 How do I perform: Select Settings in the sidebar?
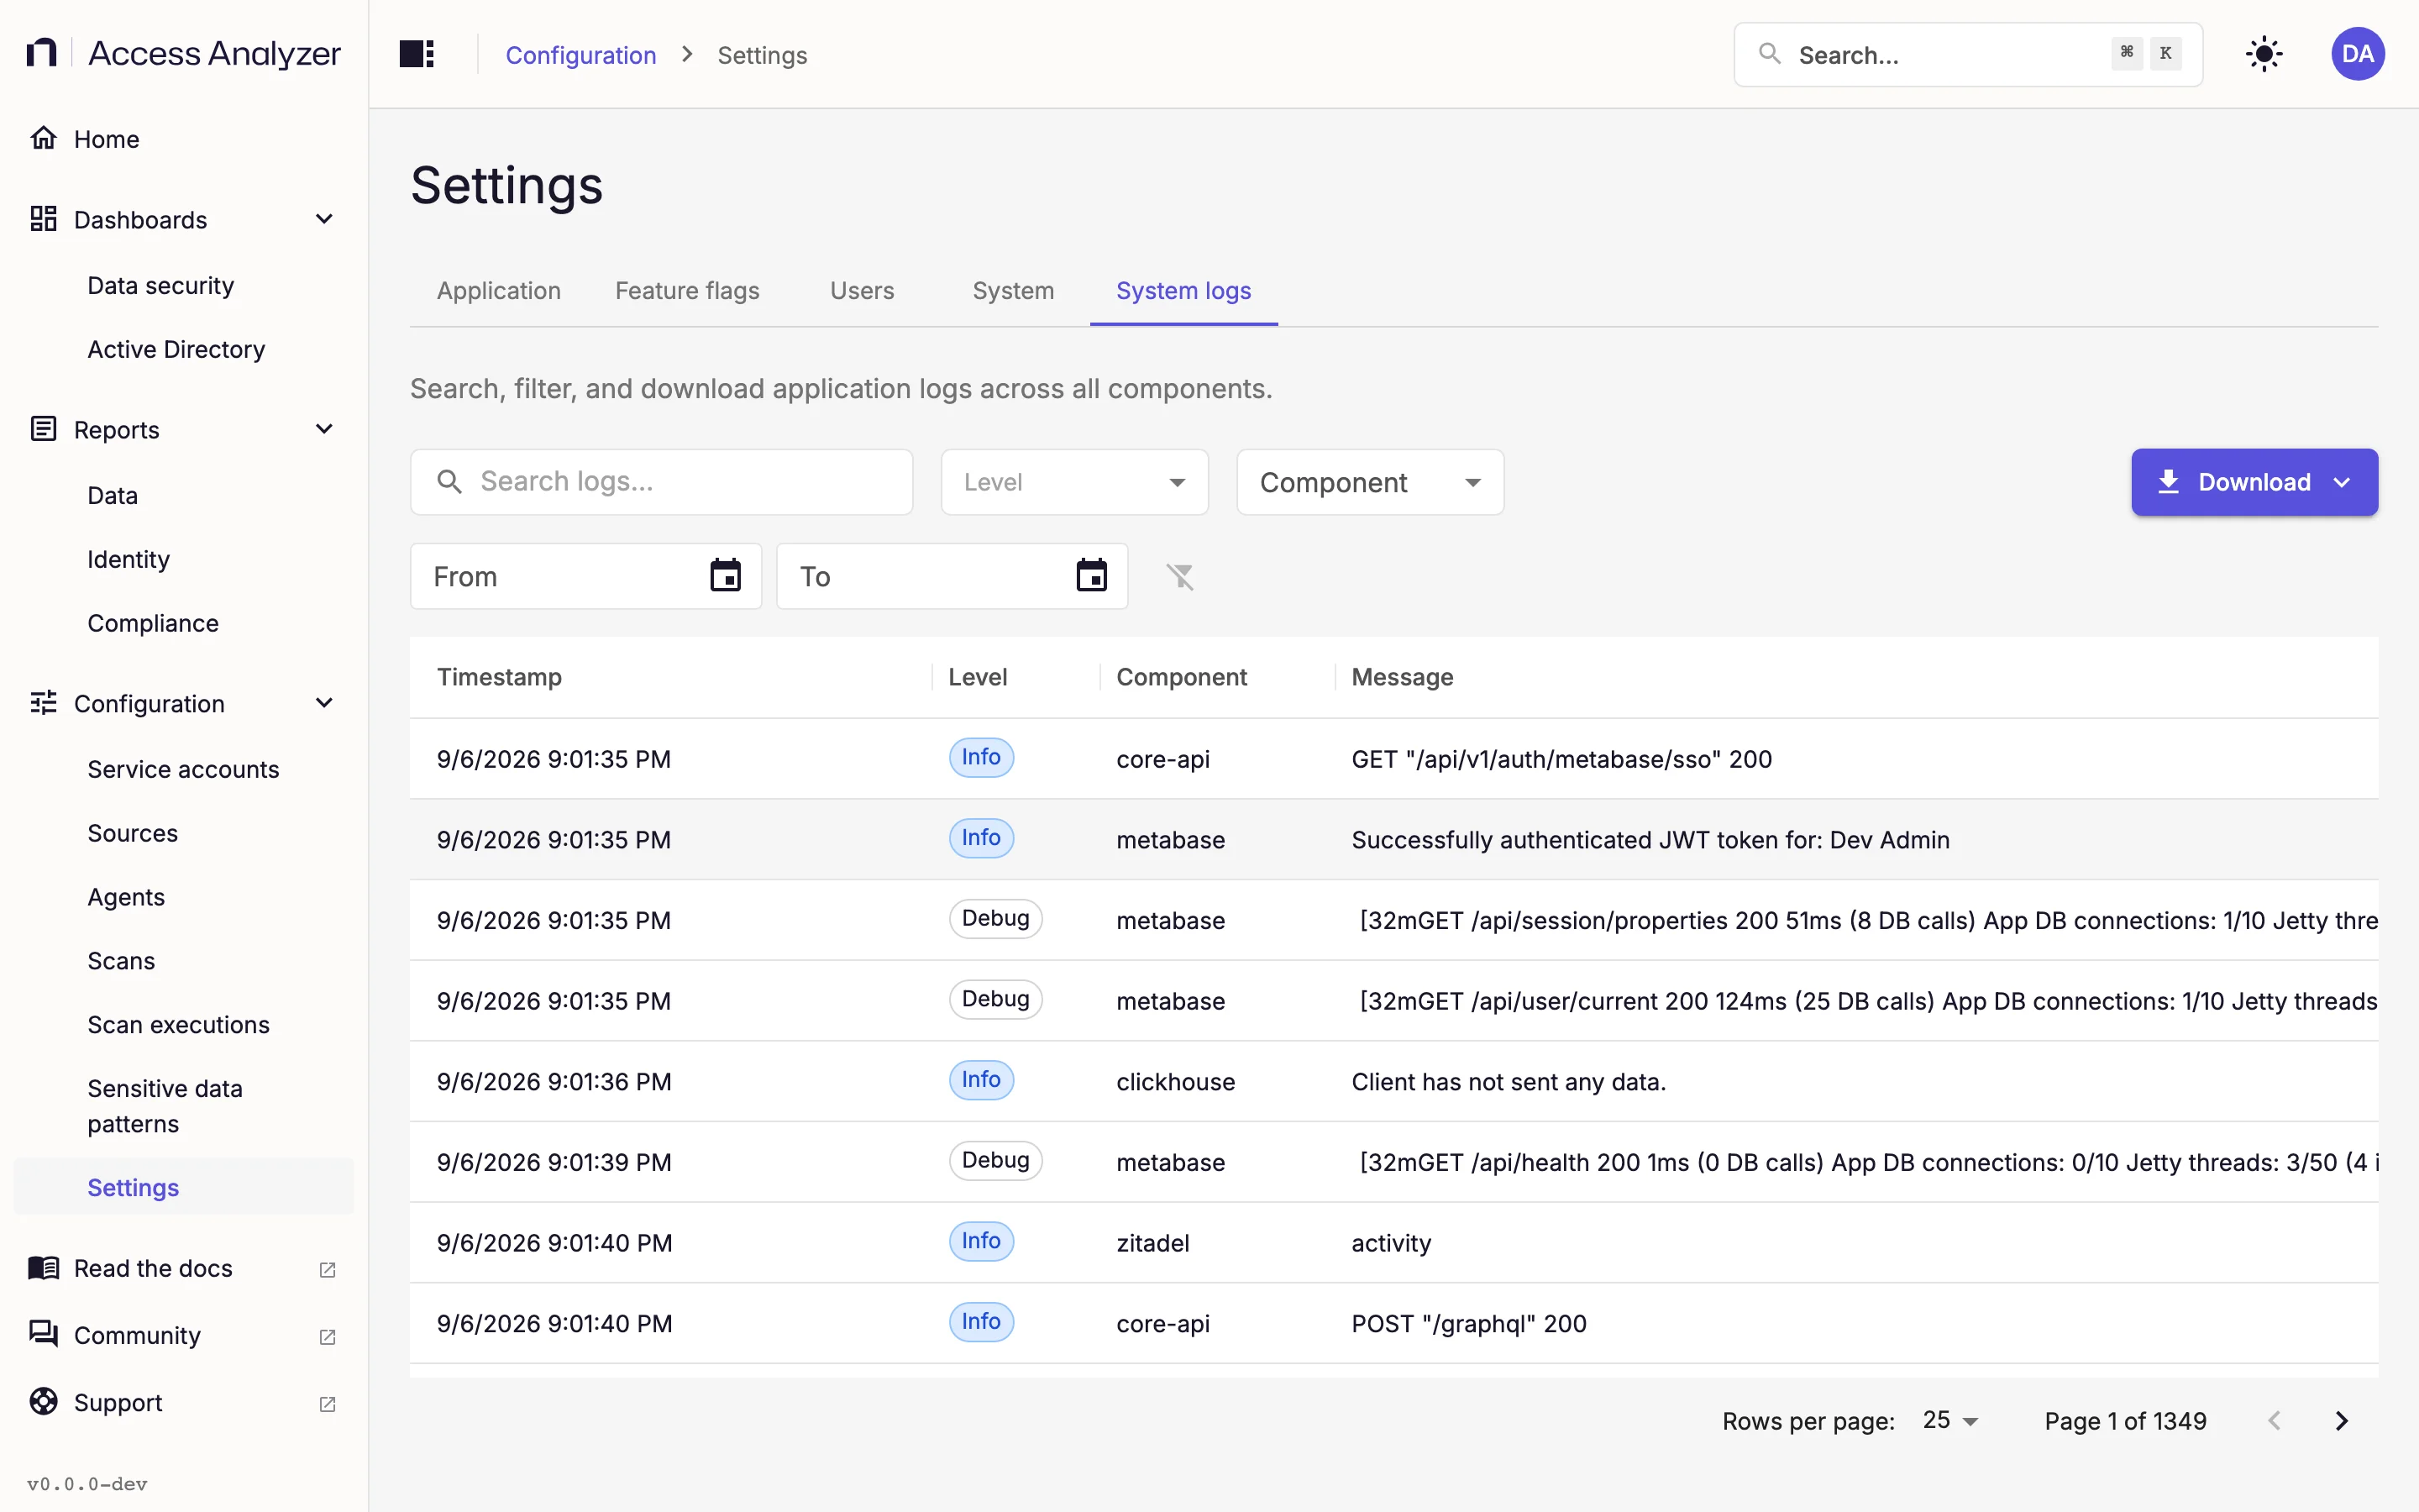[184, 1187]
